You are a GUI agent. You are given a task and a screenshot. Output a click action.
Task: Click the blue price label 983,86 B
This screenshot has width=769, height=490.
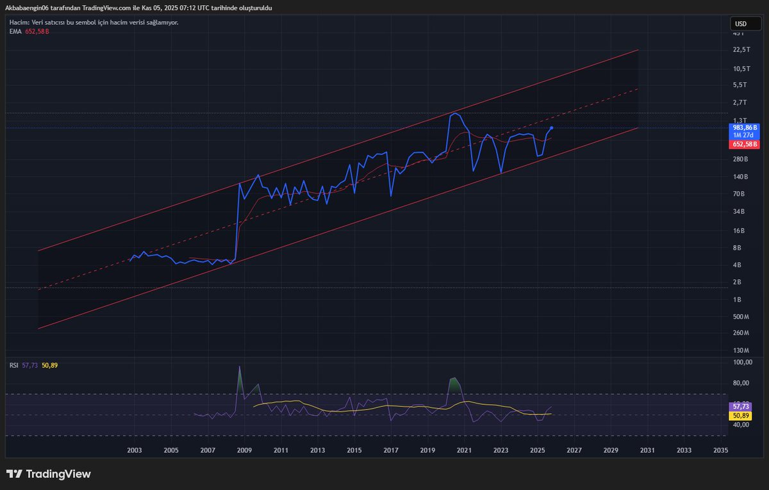(x=745, y=127)
